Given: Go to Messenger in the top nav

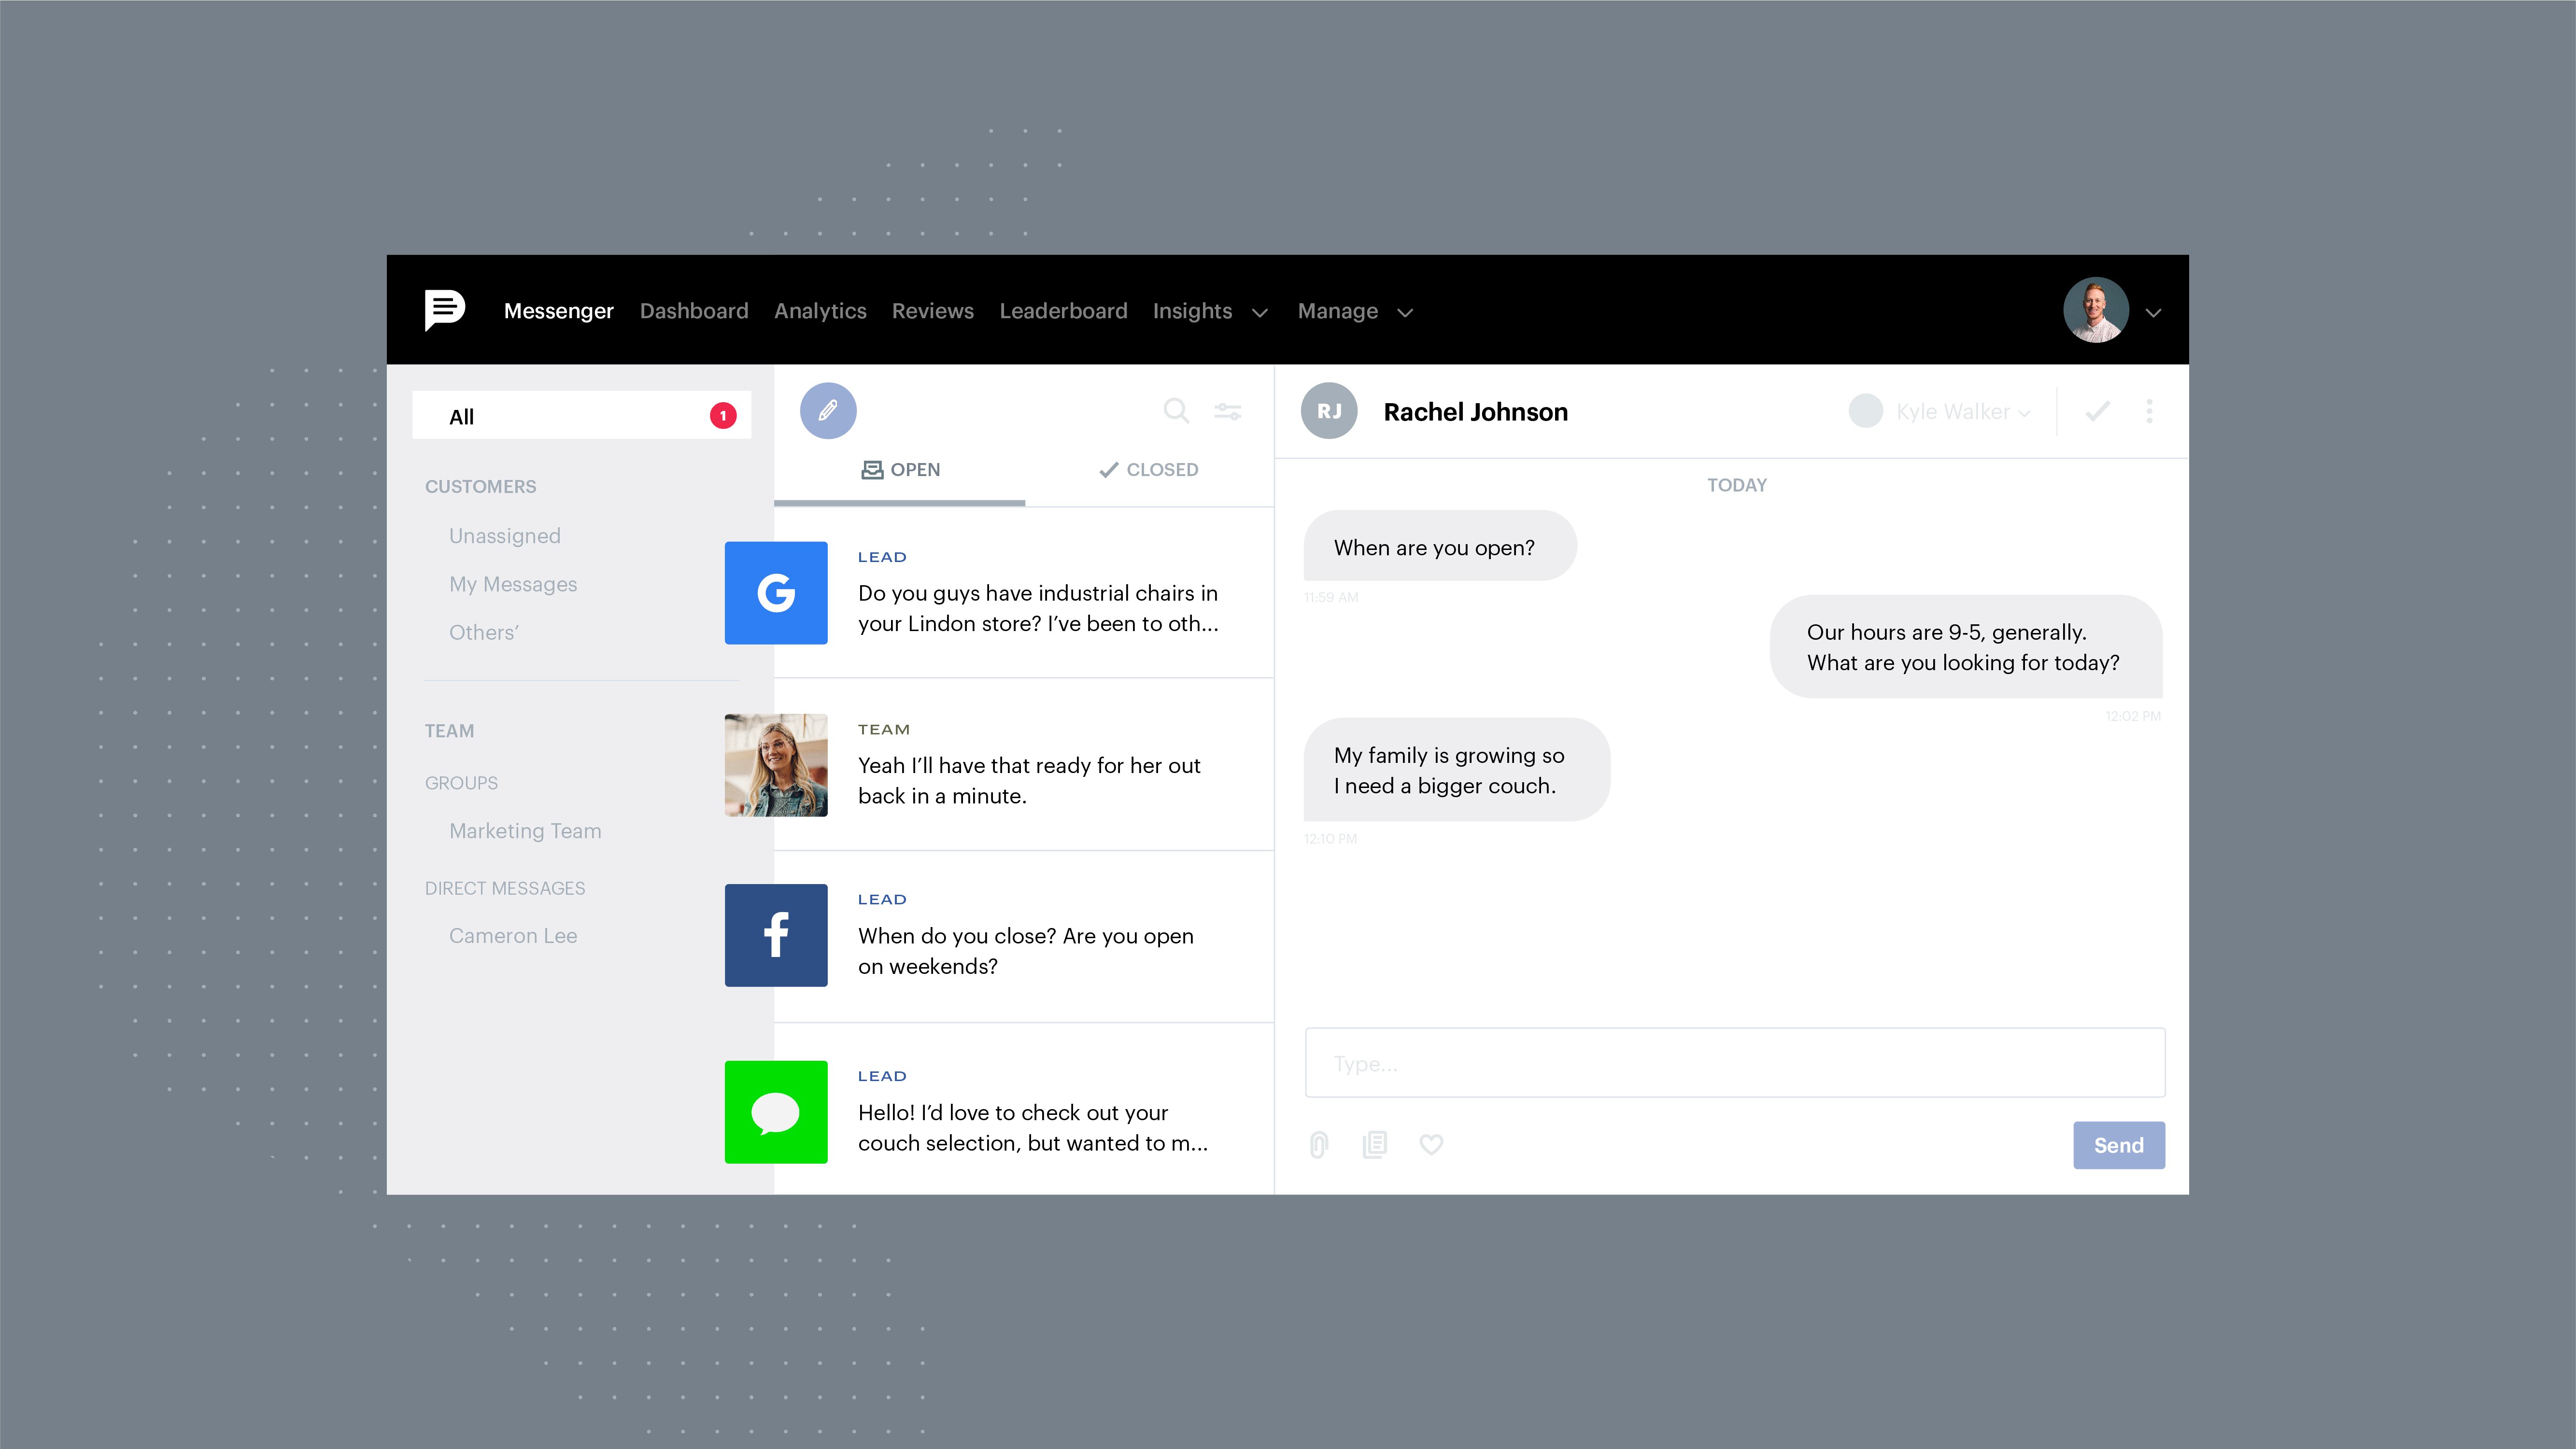Looking at the screenshot, I should (x=559, y=311).
